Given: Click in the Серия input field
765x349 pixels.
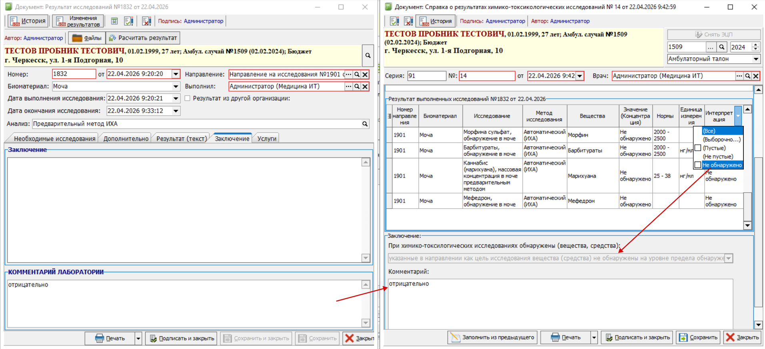Looking at the screenshot, I should tap(426, 76).
